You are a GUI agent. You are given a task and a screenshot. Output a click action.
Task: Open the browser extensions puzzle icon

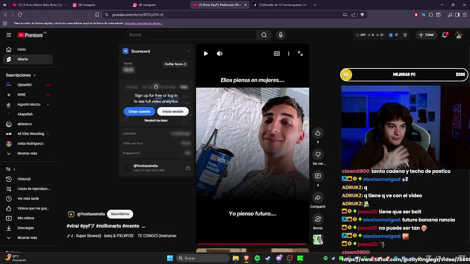[x=431, y=15]
